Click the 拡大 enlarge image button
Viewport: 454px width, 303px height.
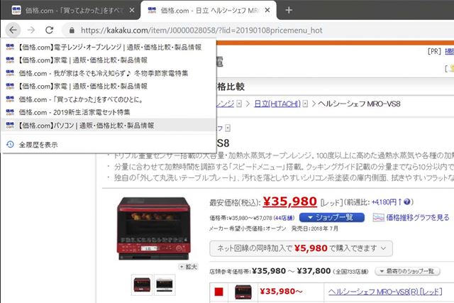point(188,267)
